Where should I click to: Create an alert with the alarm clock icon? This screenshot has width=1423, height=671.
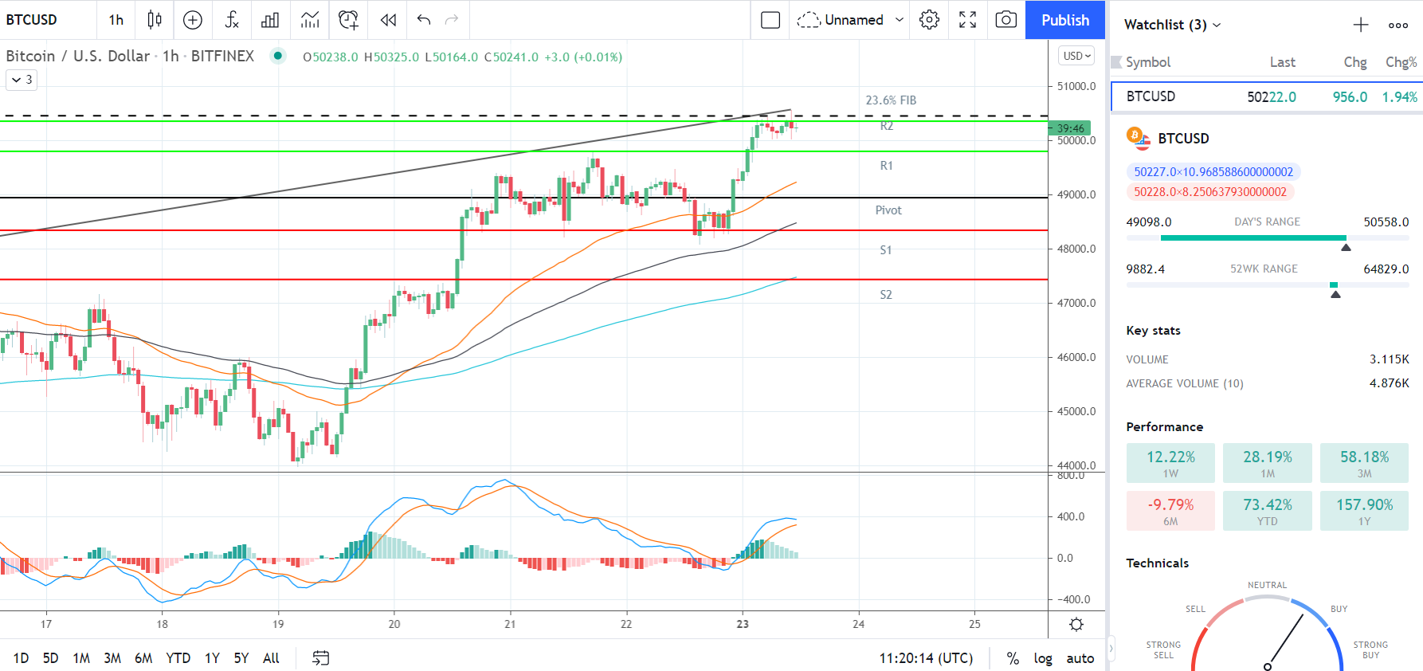pos(348,20)
